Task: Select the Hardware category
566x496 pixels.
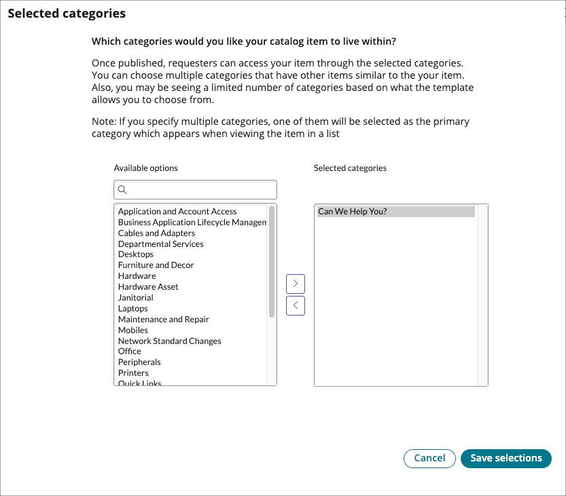Action: pyautogui.click(x=137, y=275)
